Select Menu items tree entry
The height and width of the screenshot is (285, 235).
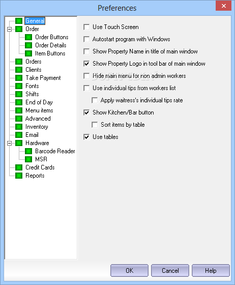(x=39, y=110)
